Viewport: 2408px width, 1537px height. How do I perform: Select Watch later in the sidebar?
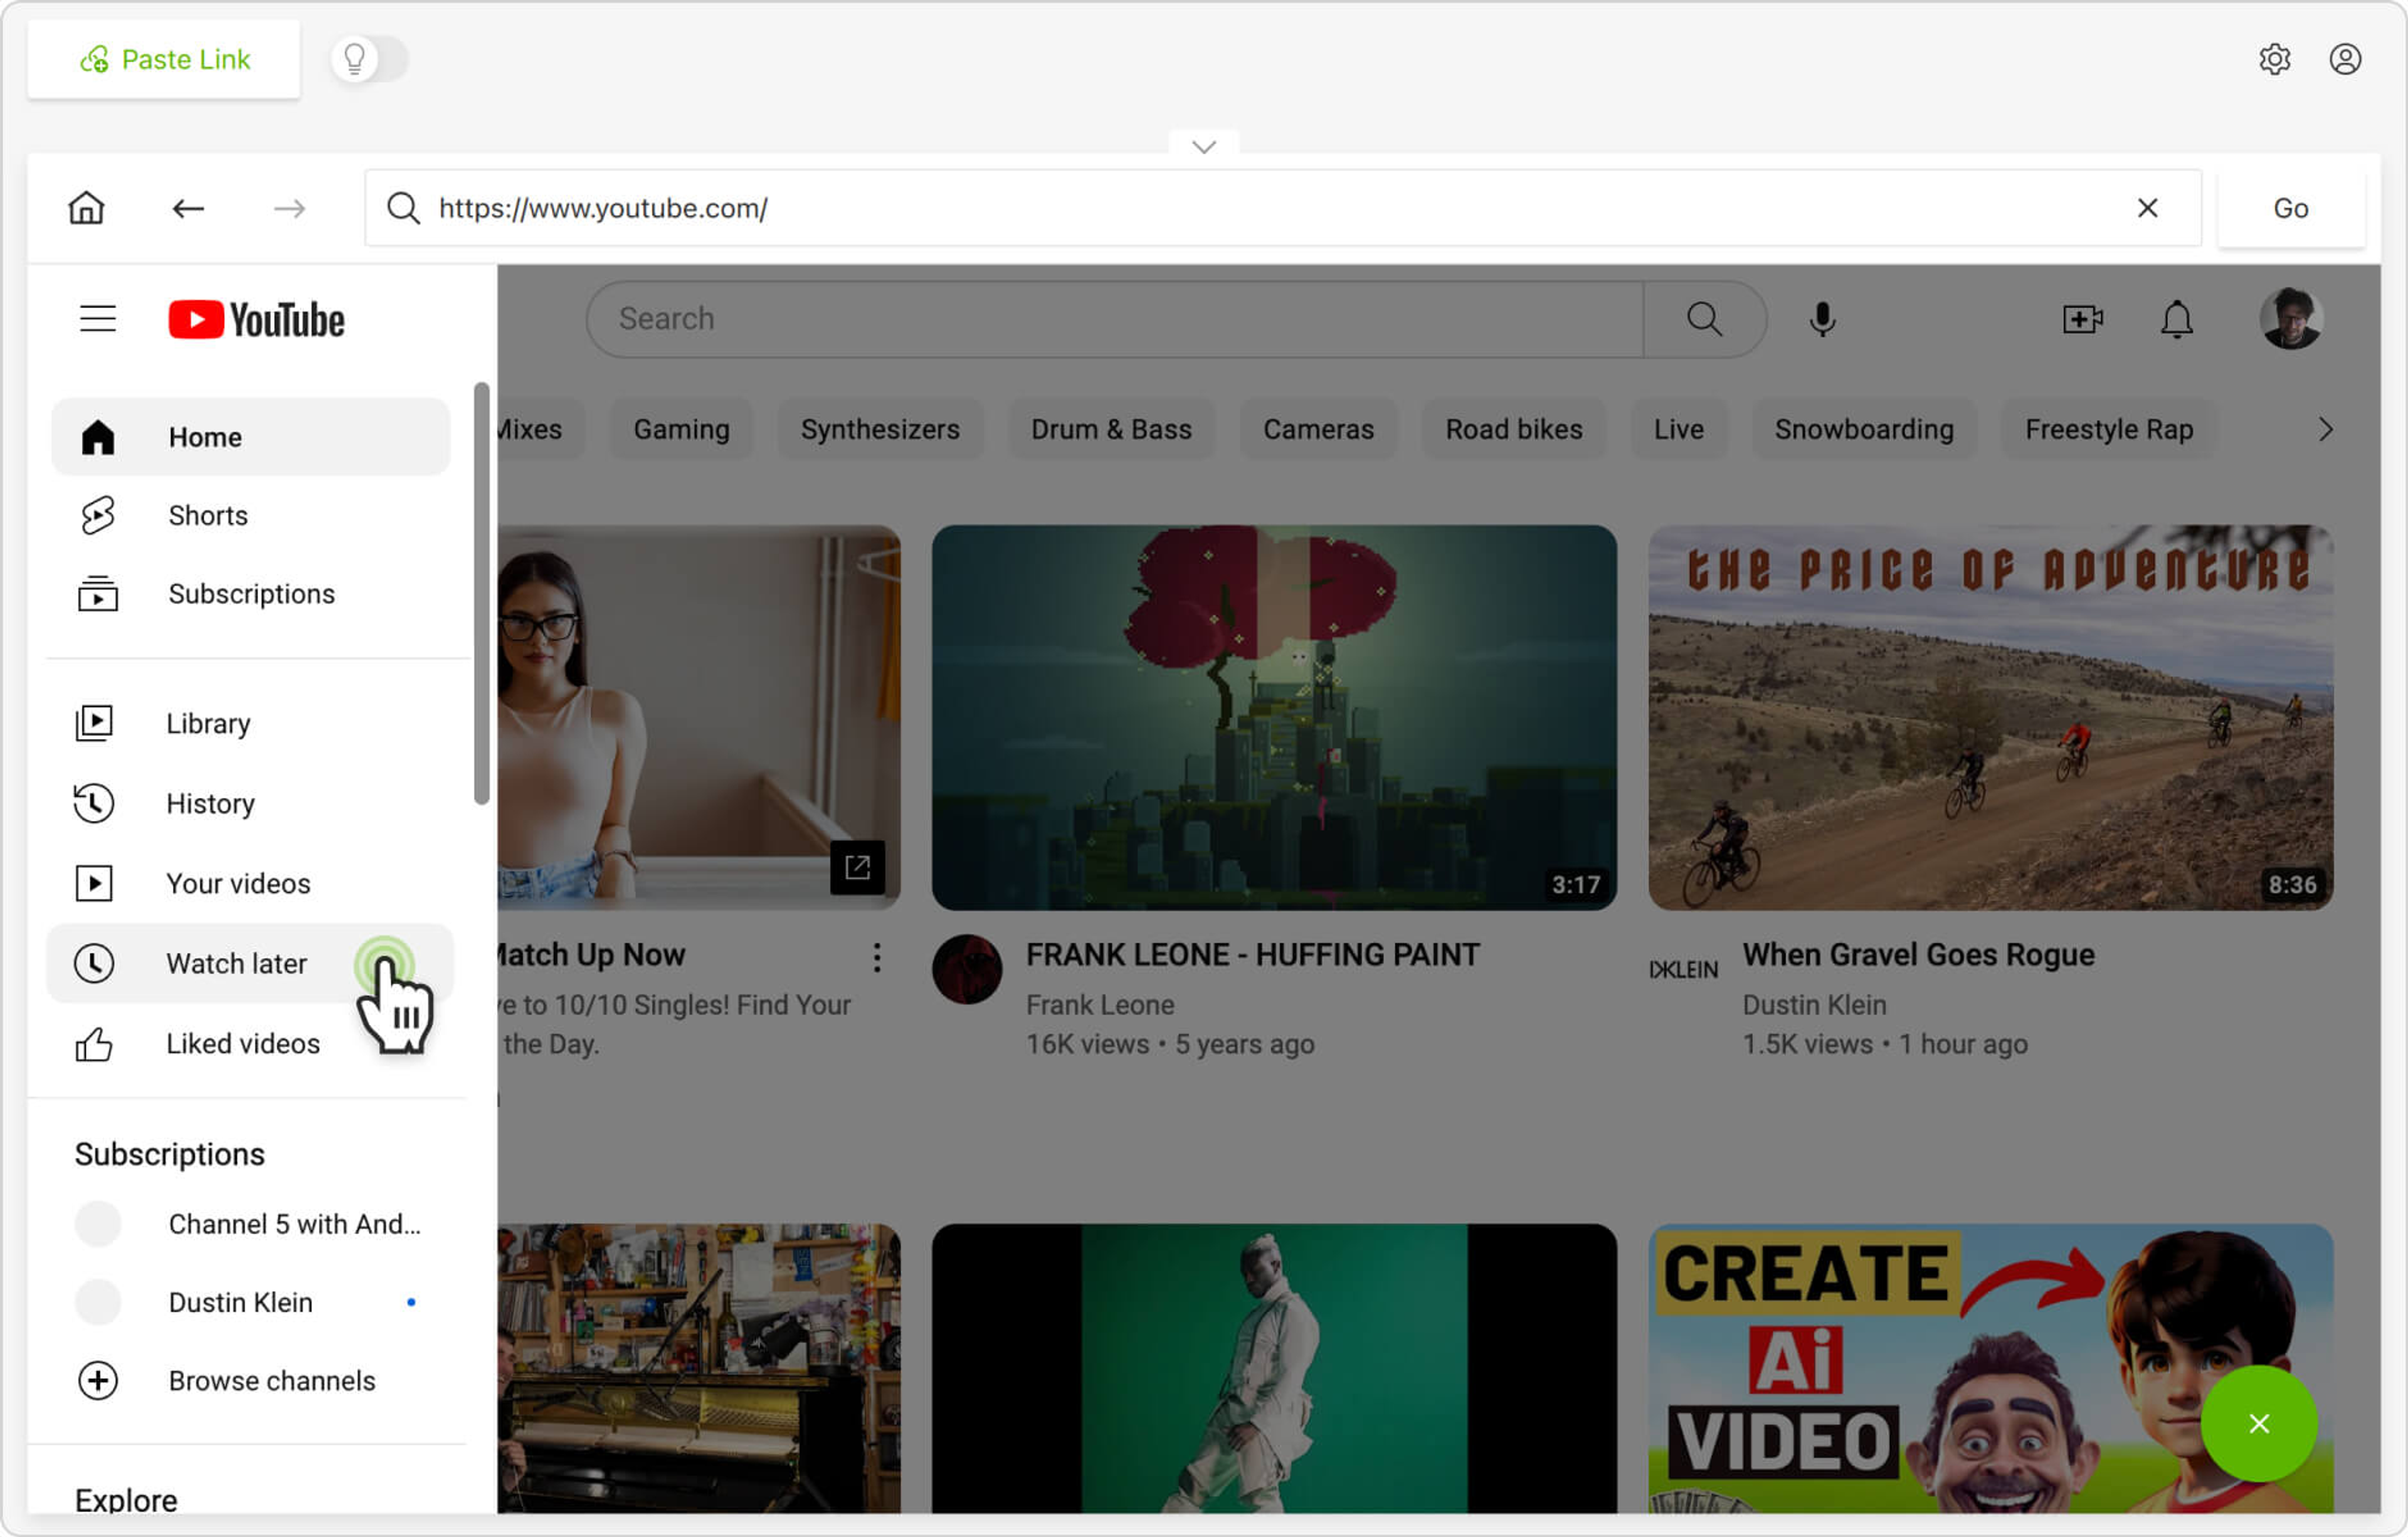point(236,963)
